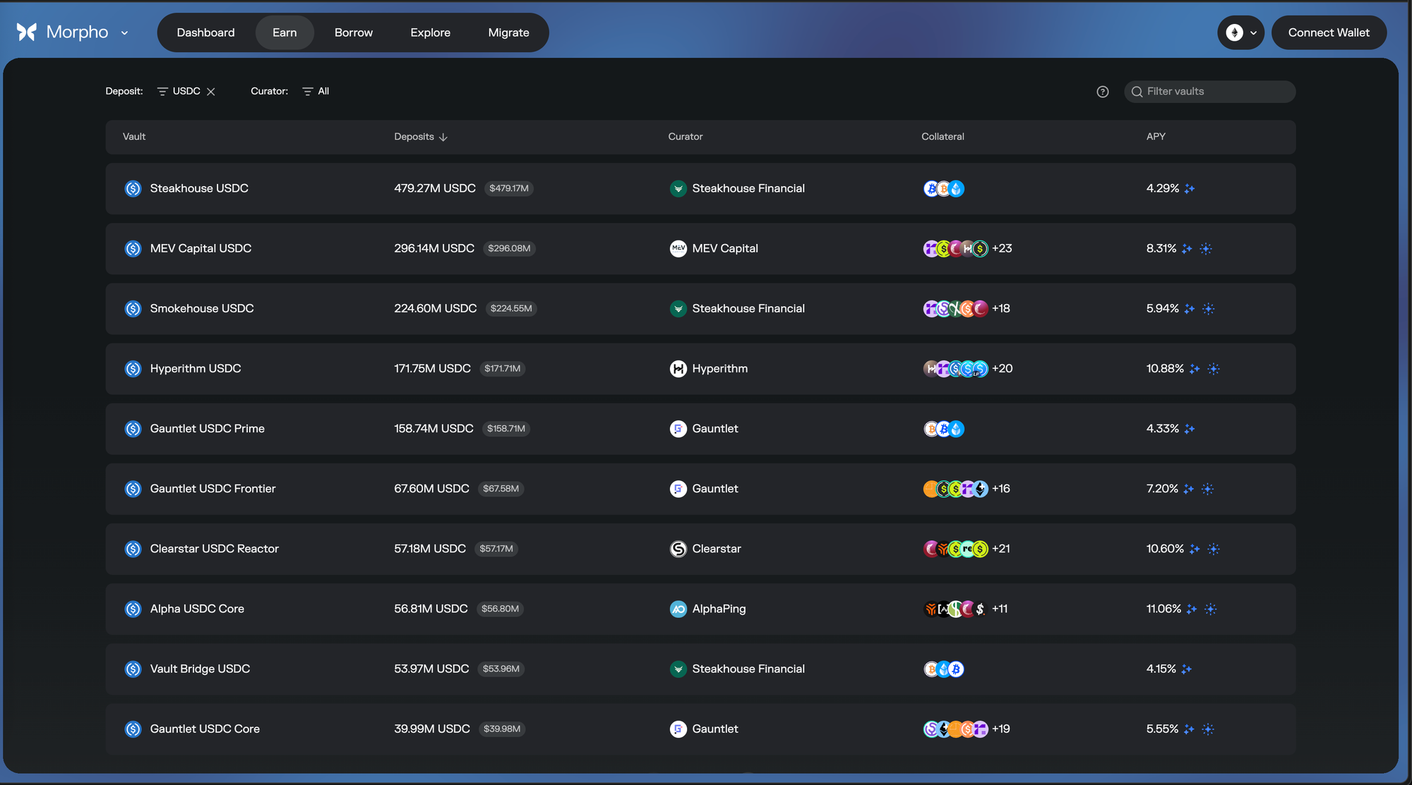
Task: Click the MEV Capital curator logo
Action: [x=678, y=248]
